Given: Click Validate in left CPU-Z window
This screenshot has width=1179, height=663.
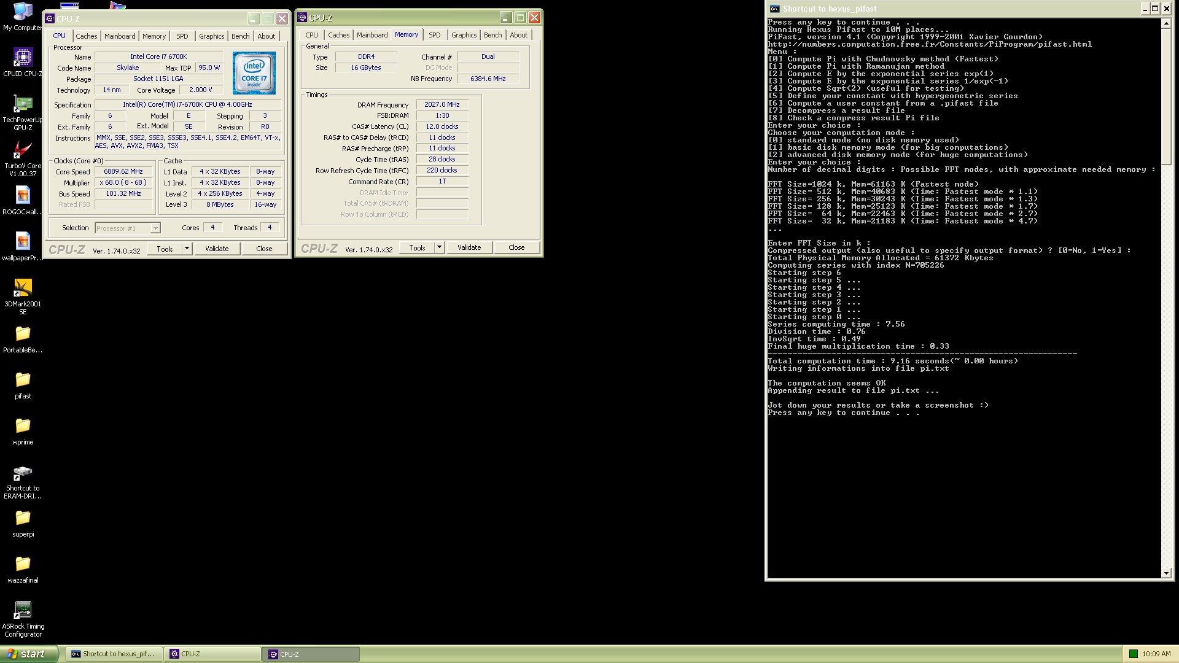Looking at the screenshot, I should pos(217,249).
